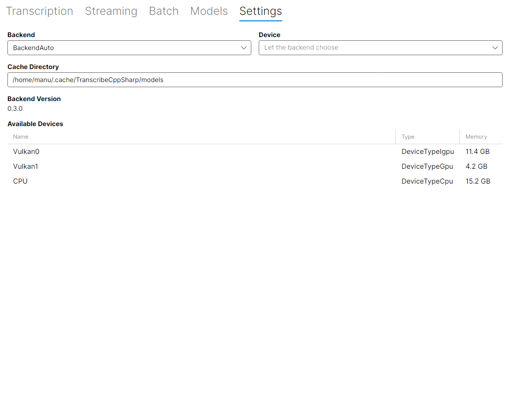510x408 pixels.
Task: Click the Available Devices heading
Action: (x=35, y=124)
